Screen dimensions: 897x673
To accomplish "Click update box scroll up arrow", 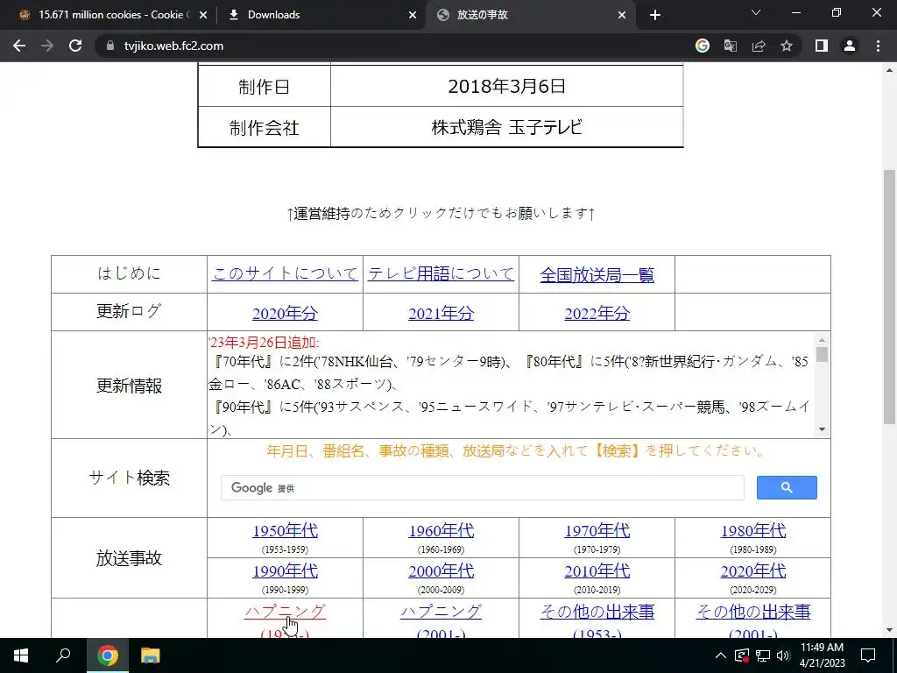I will coord(822,339).
